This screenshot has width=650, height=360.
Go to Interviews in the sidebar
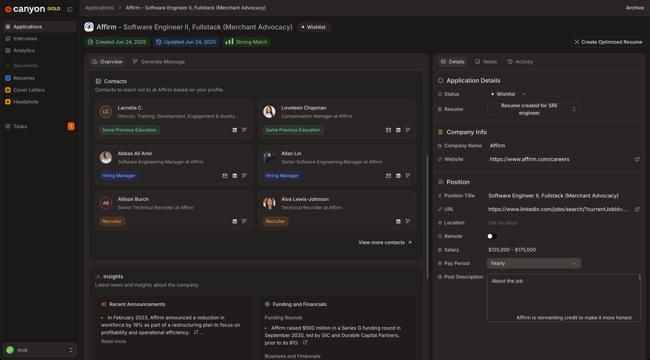(40, 39)
